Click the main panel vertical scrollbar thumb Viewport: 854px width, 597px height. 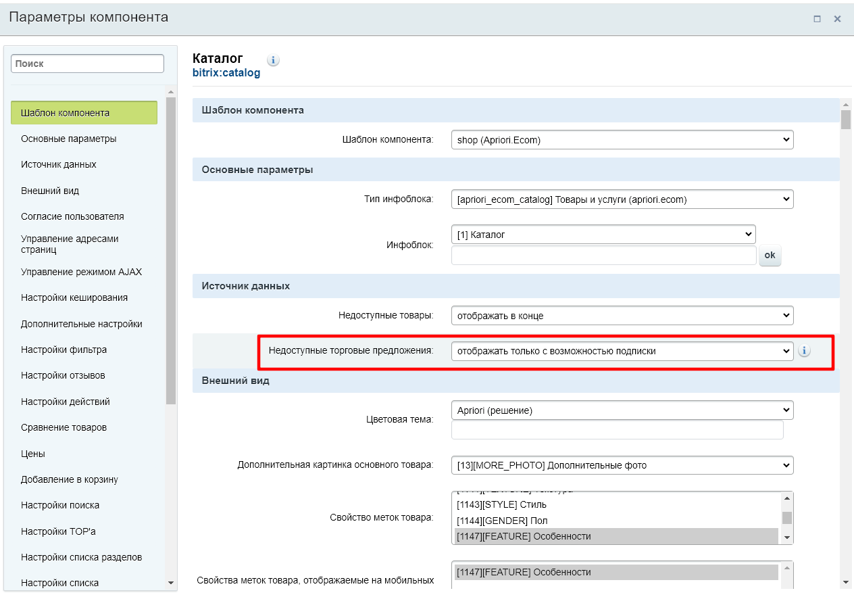coord(845,119)
